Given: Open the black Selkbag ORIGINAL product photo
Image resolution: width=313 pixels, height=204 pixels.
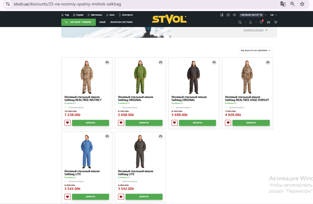Looking at the screenshot, I should coord(193,77).
